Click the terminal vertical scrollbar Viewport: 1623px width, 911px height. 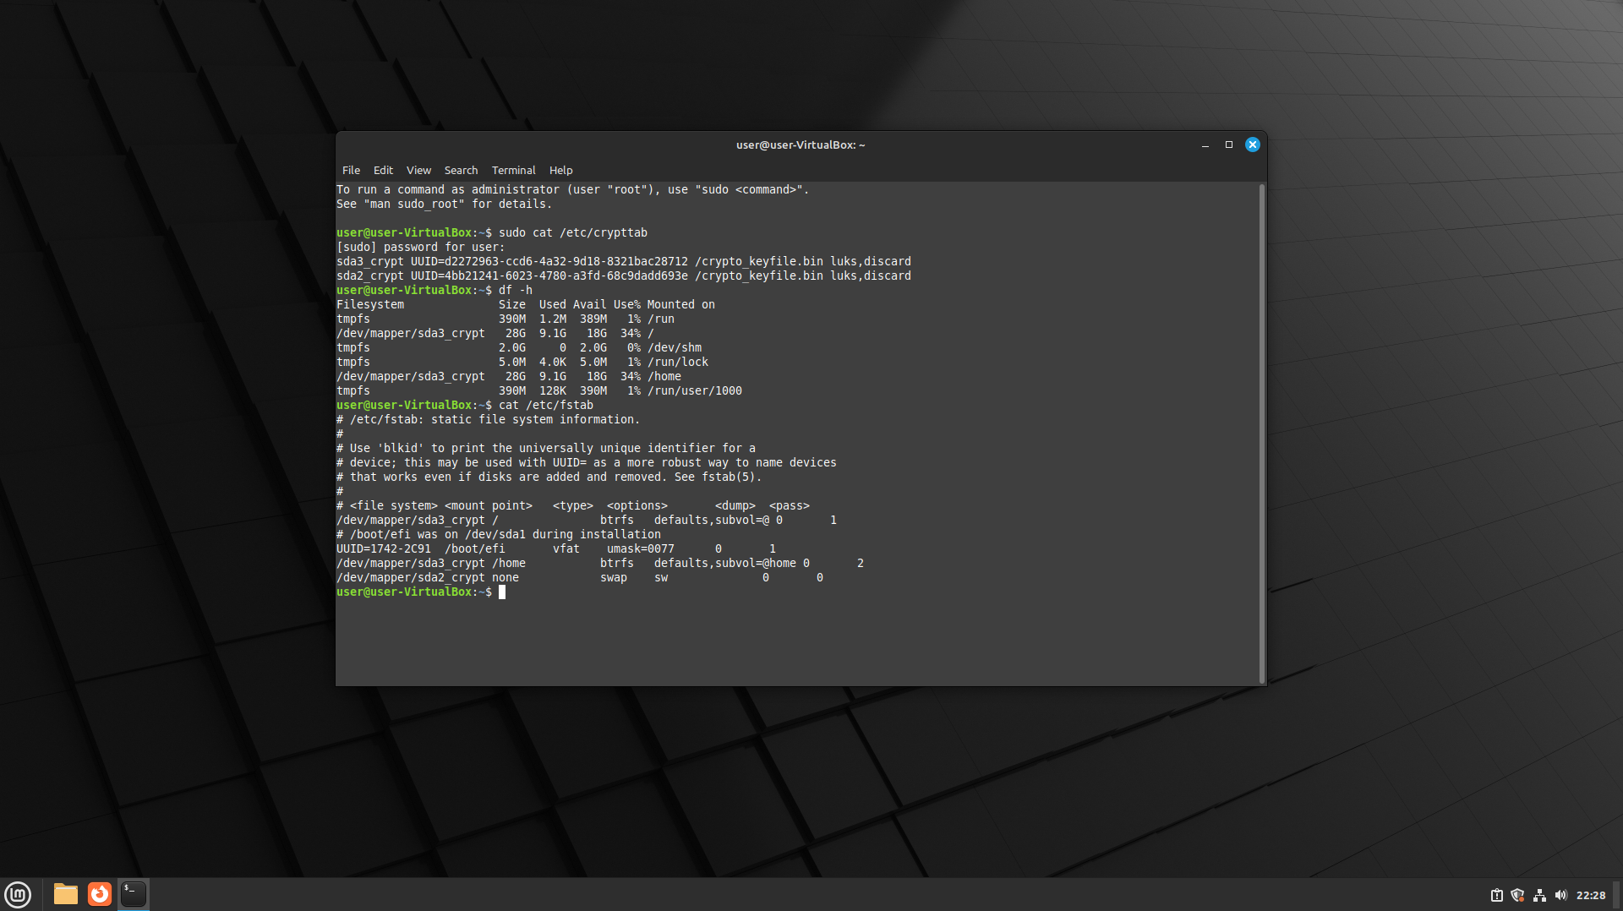[1262, 433]
